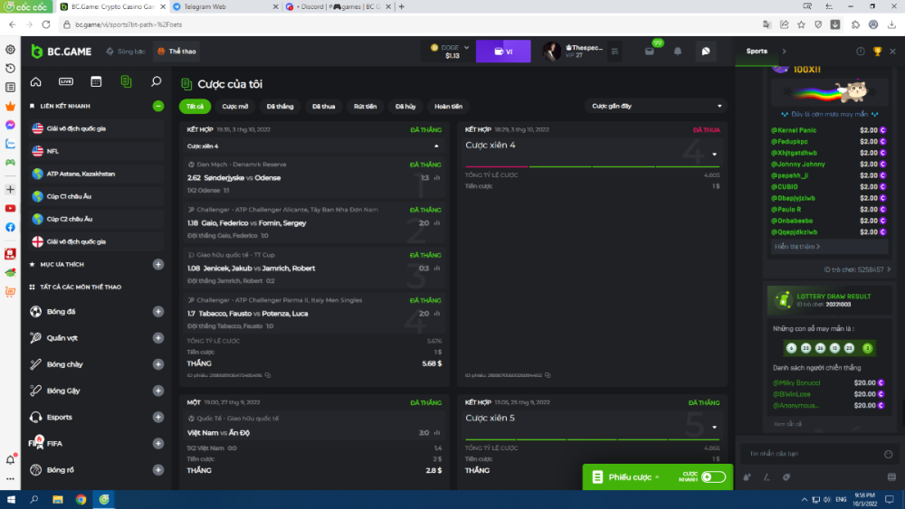The image size is (905, 509).
Task: Click the trophy icon in chat header
Action: (877, 52)
